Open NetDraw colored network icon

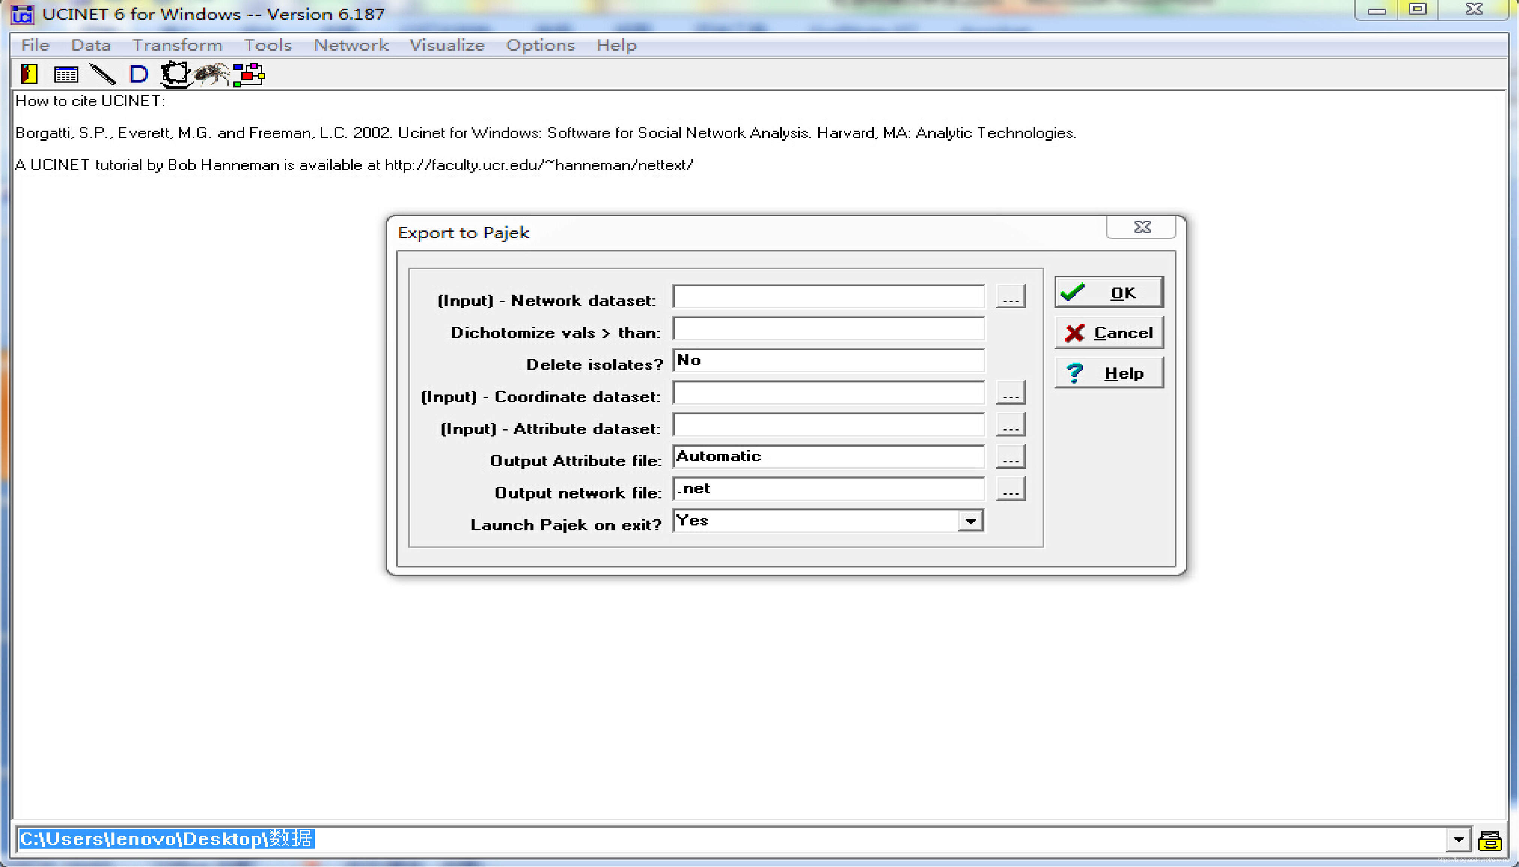point(249,74)
